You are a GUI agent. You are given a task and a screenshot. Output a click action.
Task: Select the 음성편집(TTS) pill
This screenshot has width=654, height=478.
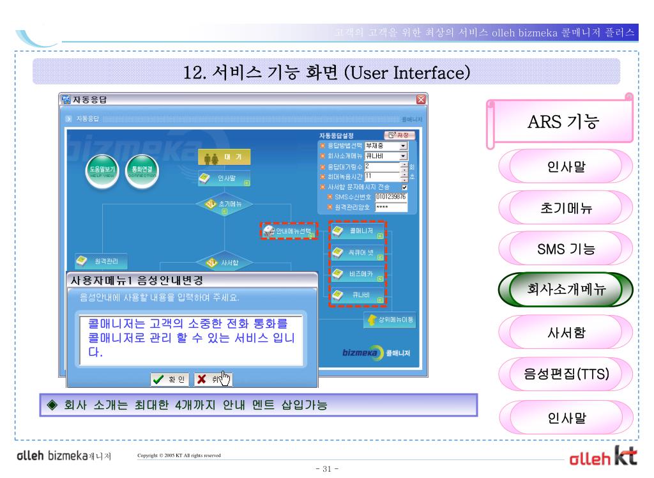click(566, 374)
